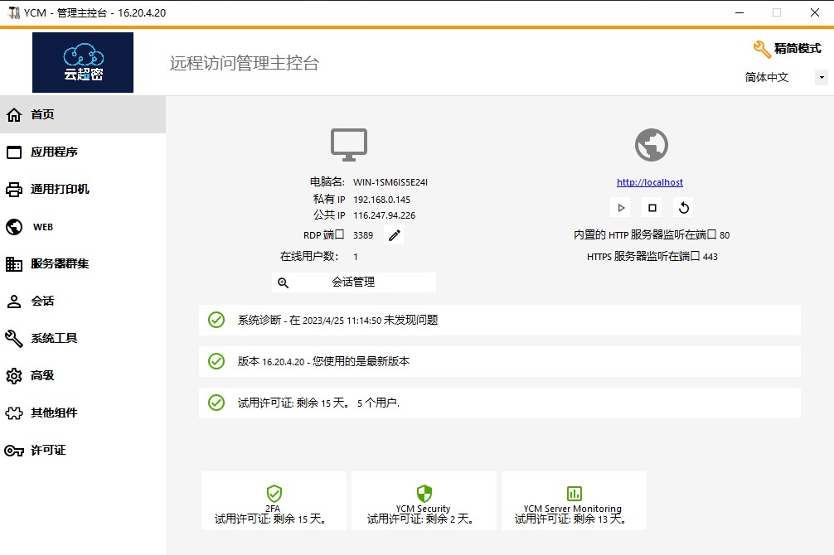Open 许可证 label in the sidebar
Screen dimensions: 834x555
click(48, 451)
